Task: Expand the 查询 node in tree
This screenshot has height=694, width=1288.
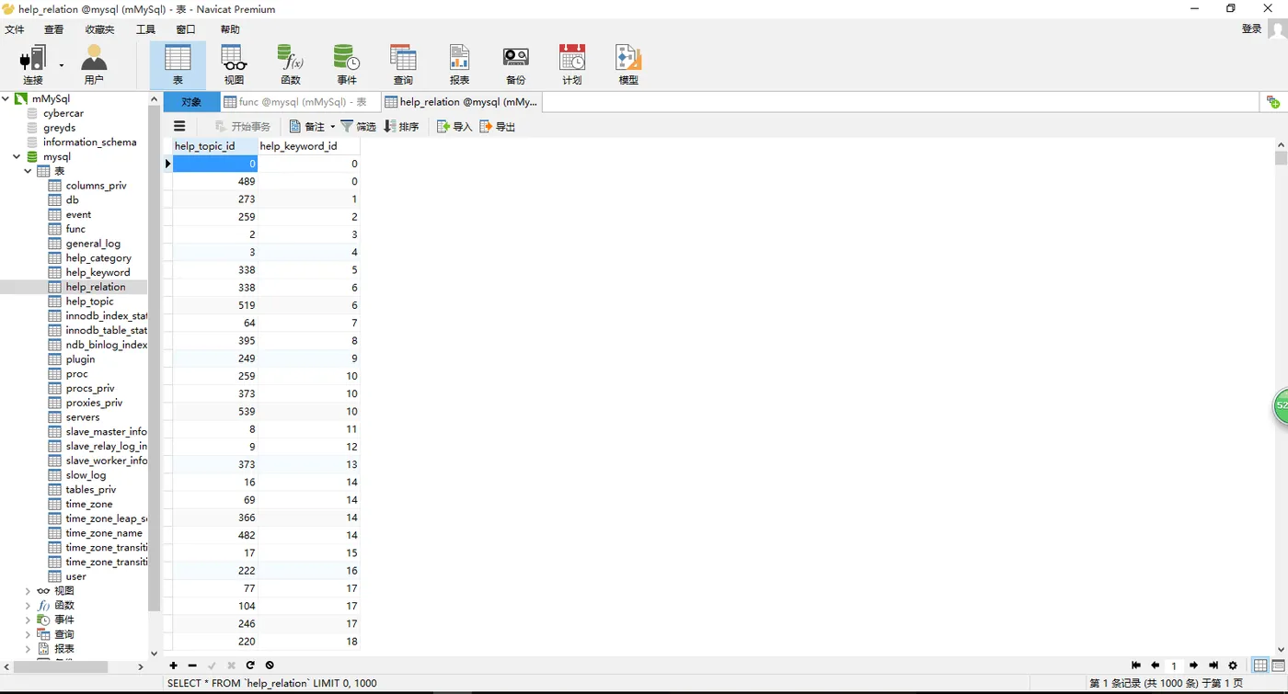Action: (x=28, y=634)
